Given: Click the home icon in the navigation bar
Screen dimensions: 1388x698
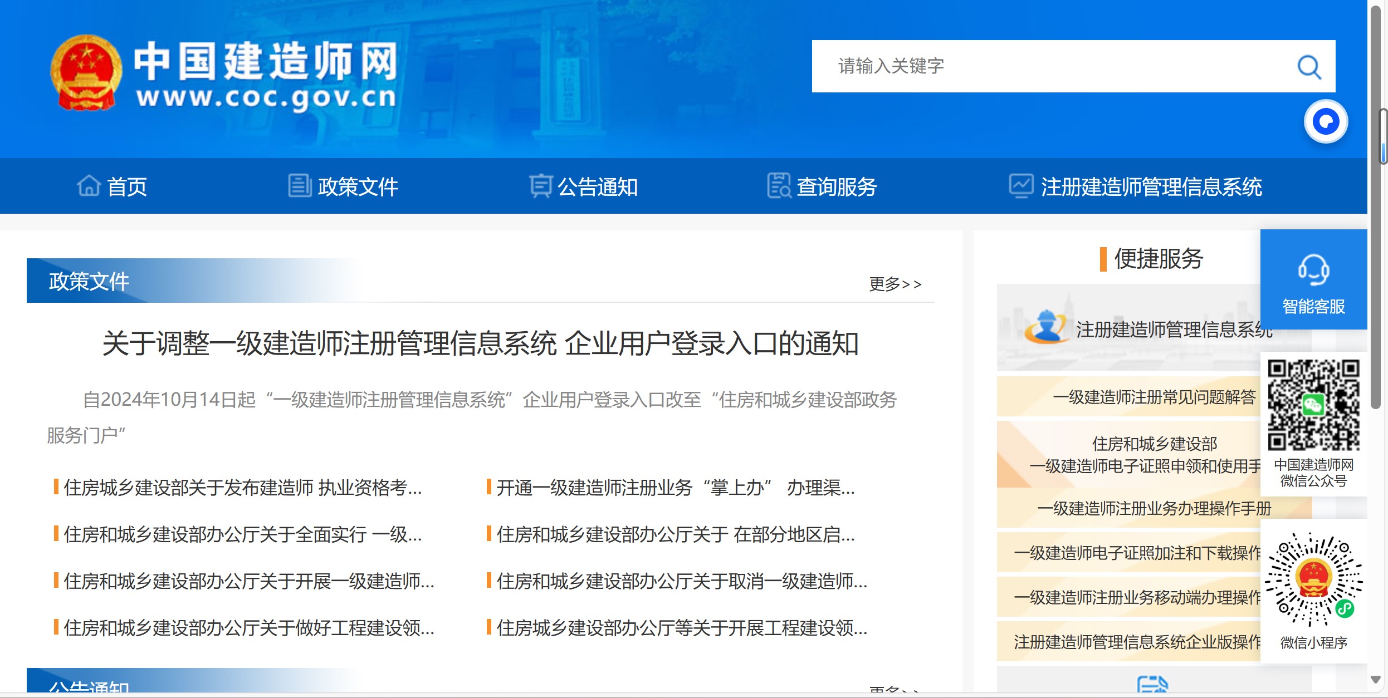Looking at the screenshot, I should click(x=88, y=185).
